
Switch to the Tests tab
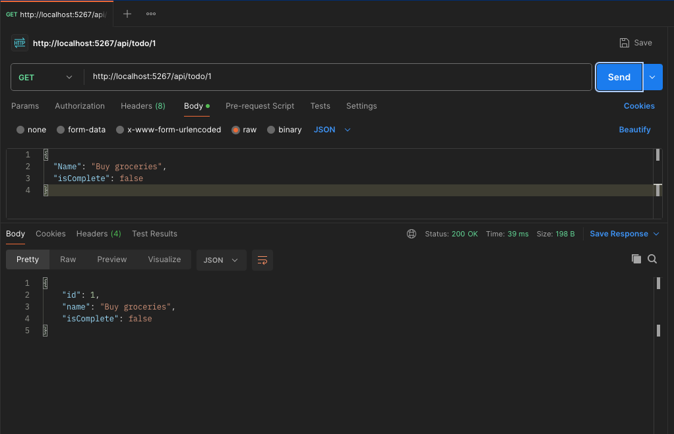click(x=321, y=106)
